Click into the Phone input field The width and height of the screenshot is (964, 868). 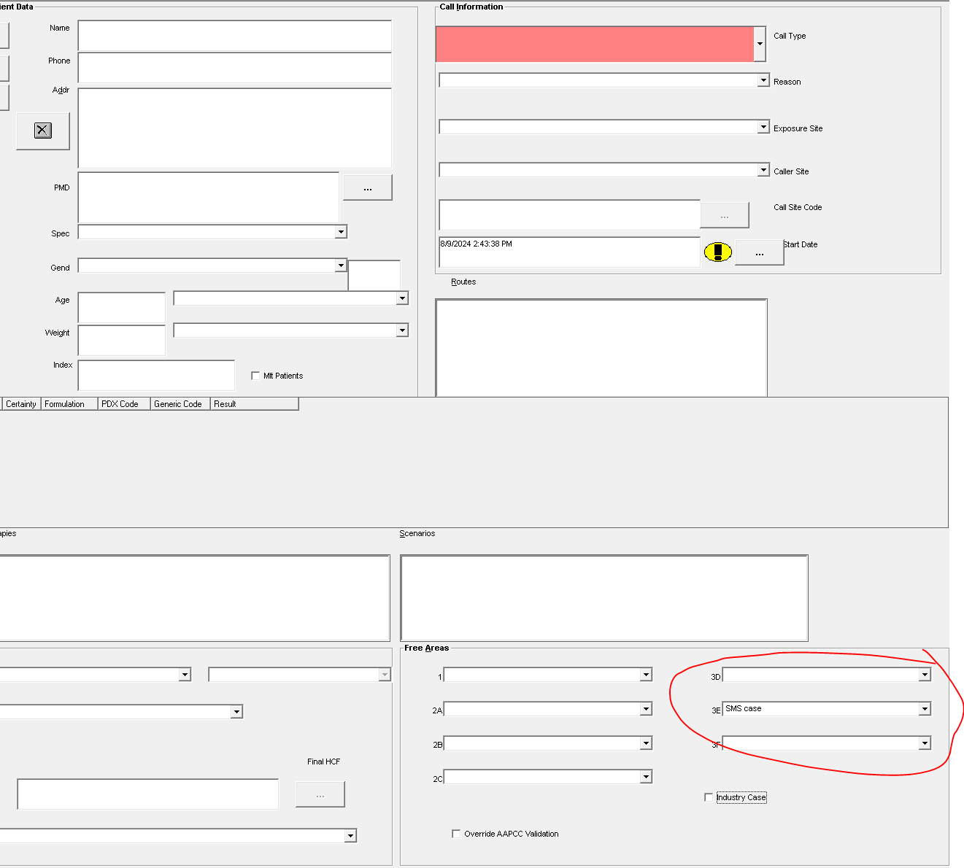[234, 68]
